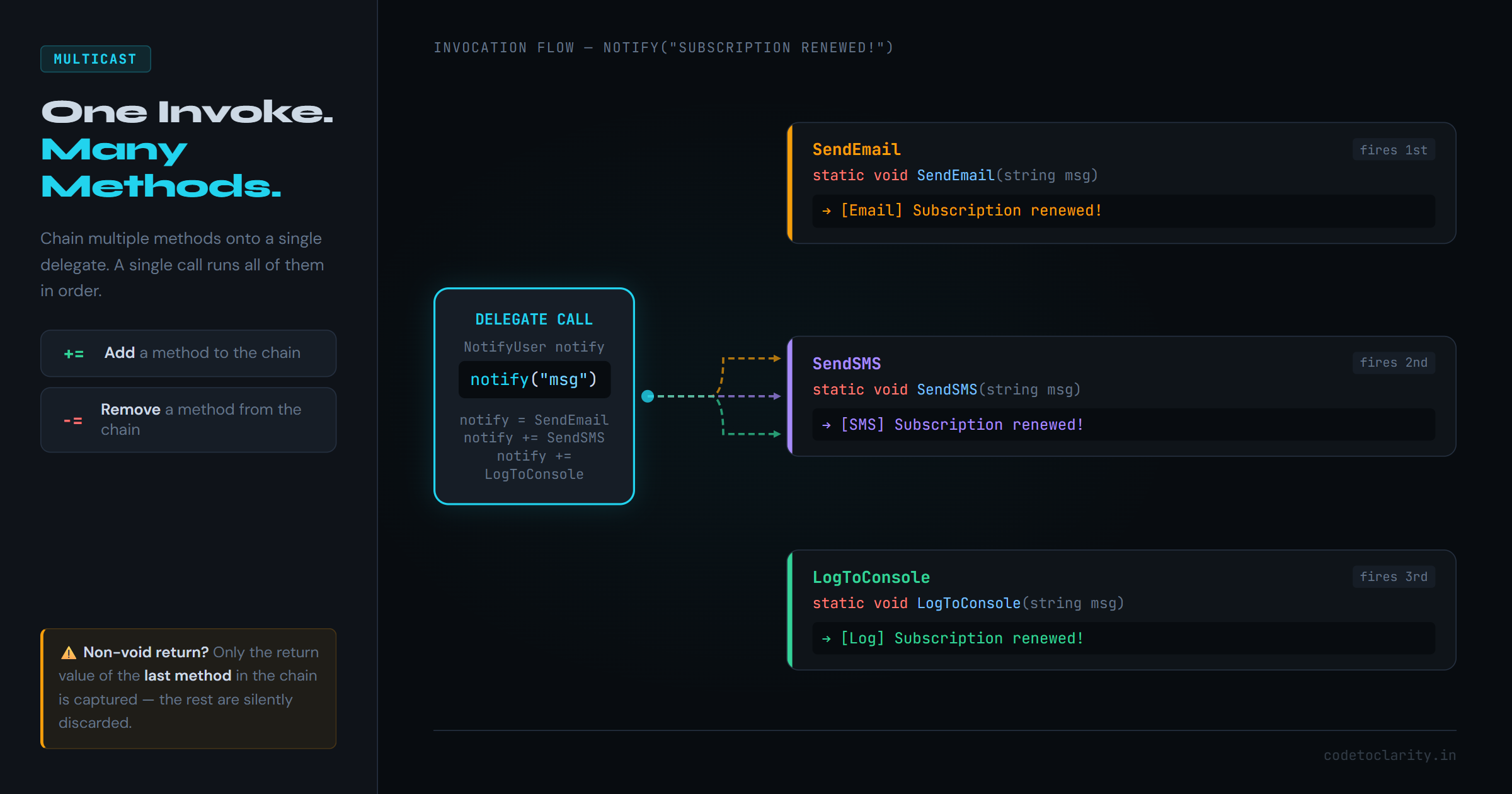
Task: Click the "-=" remove operator icon
Action: click(x=73, y=420)
